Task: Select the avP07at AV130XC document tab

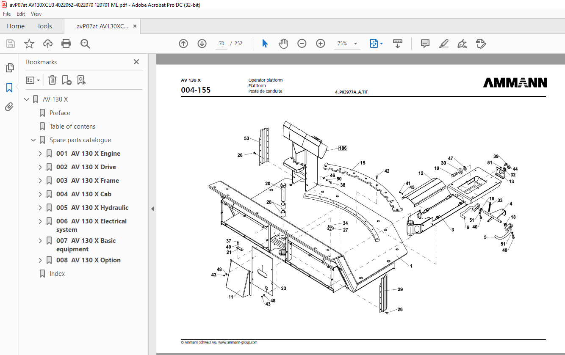Action: 102,26
